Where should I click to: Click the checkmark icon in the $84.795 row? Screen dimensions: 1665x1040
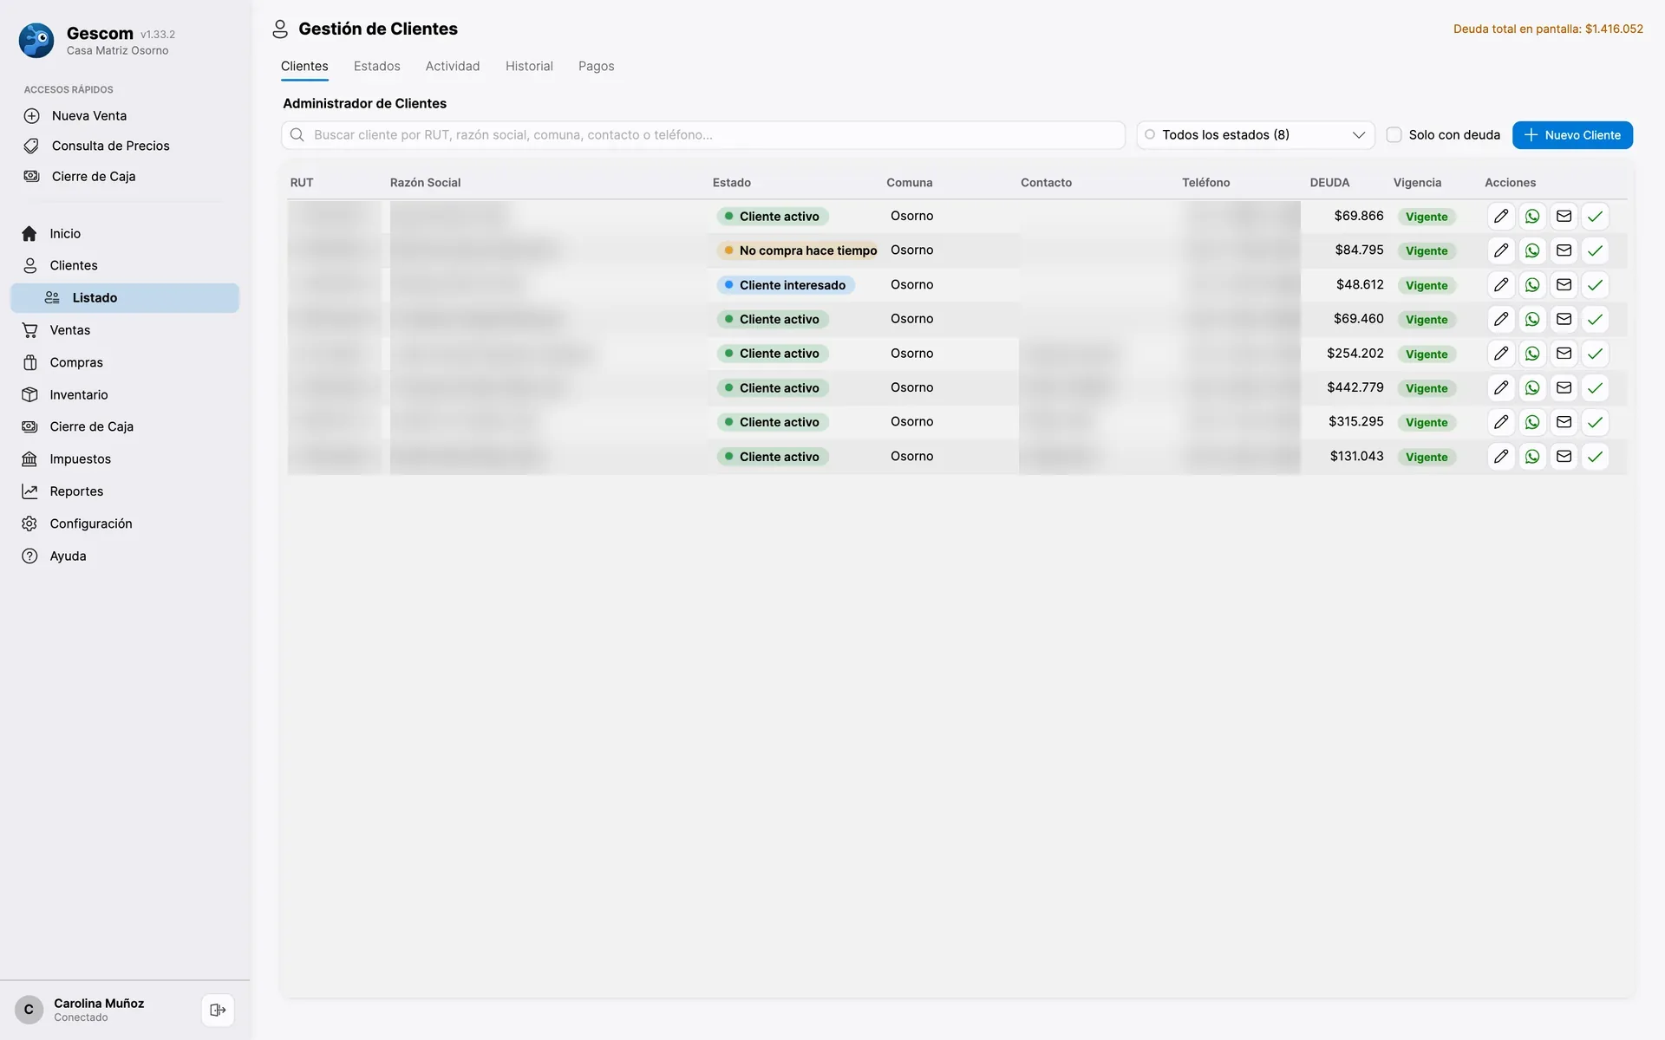pyautogui.click(x=1595, y=250)
